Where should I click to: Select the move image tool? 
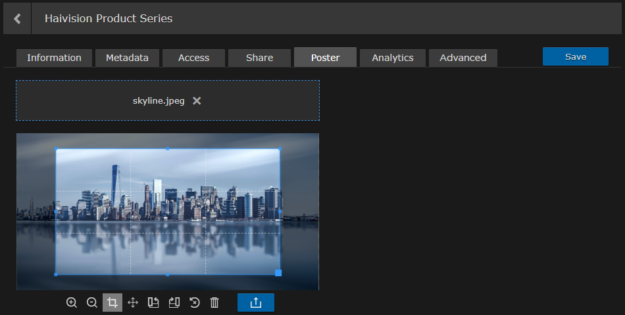133,303
